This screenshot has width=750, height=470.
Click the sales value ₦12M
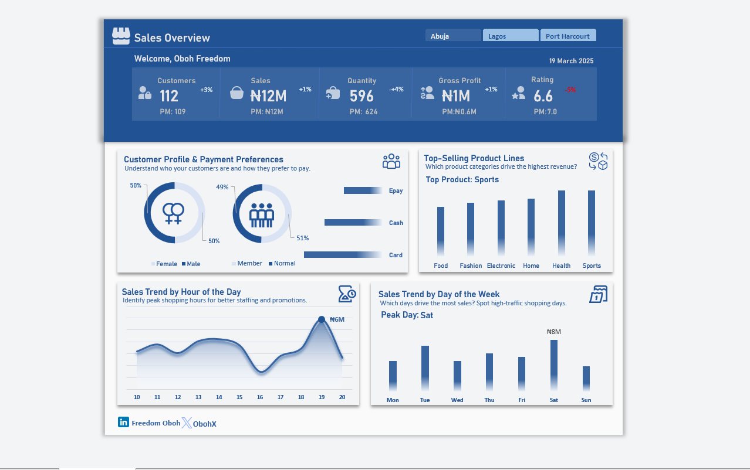pos(268,96)
